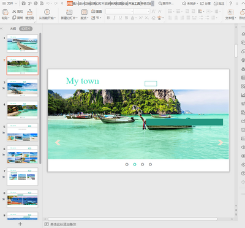The image size is (245, 228).
Task: Start slideshow with the play icon
Action: pos(47,12)
